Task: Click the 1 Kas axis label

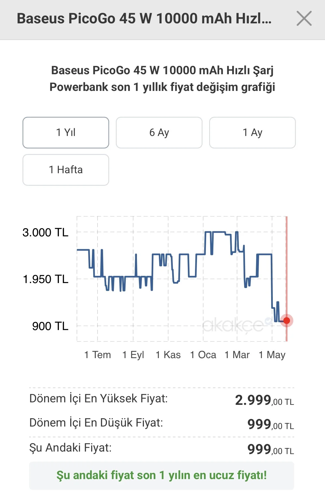Action: 168,355
